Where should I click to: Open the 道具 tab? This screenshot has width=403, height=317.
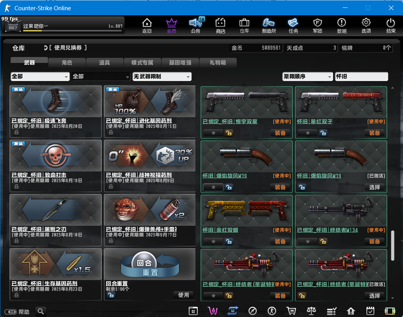click(x=104, y=63)
